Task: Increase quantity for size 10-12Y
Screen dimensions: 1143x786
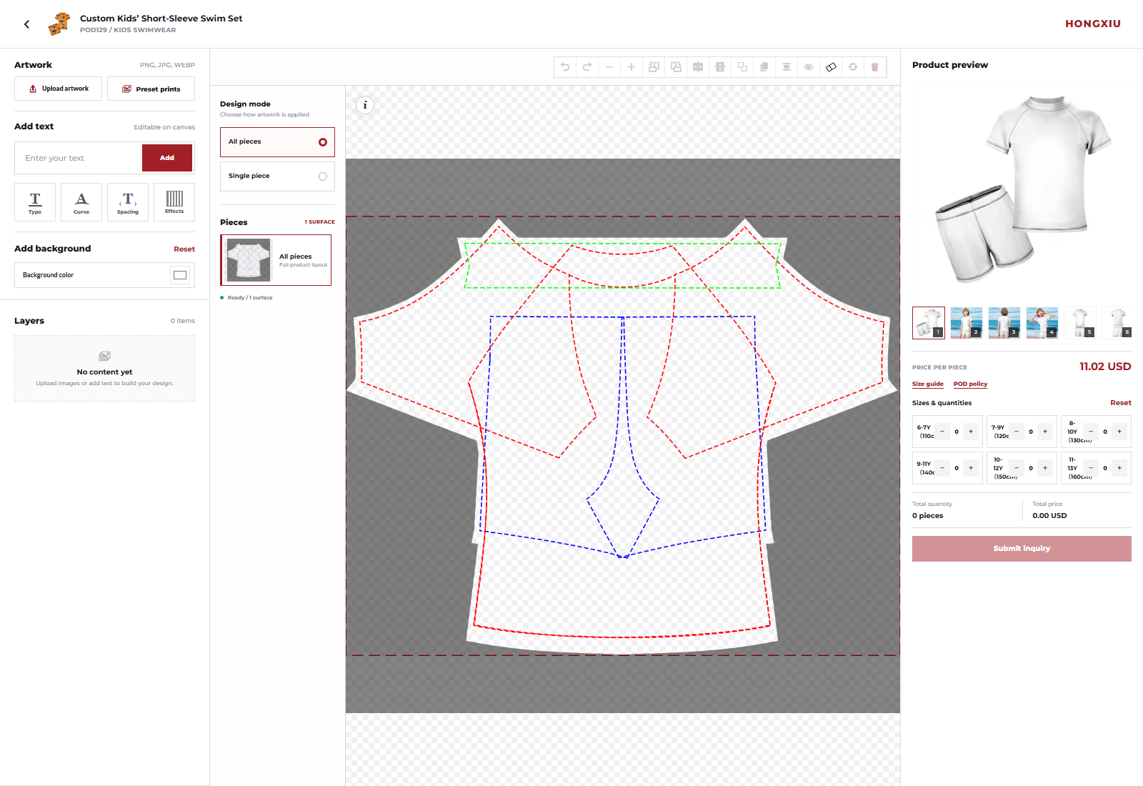Action: [x=1045, y=468]
